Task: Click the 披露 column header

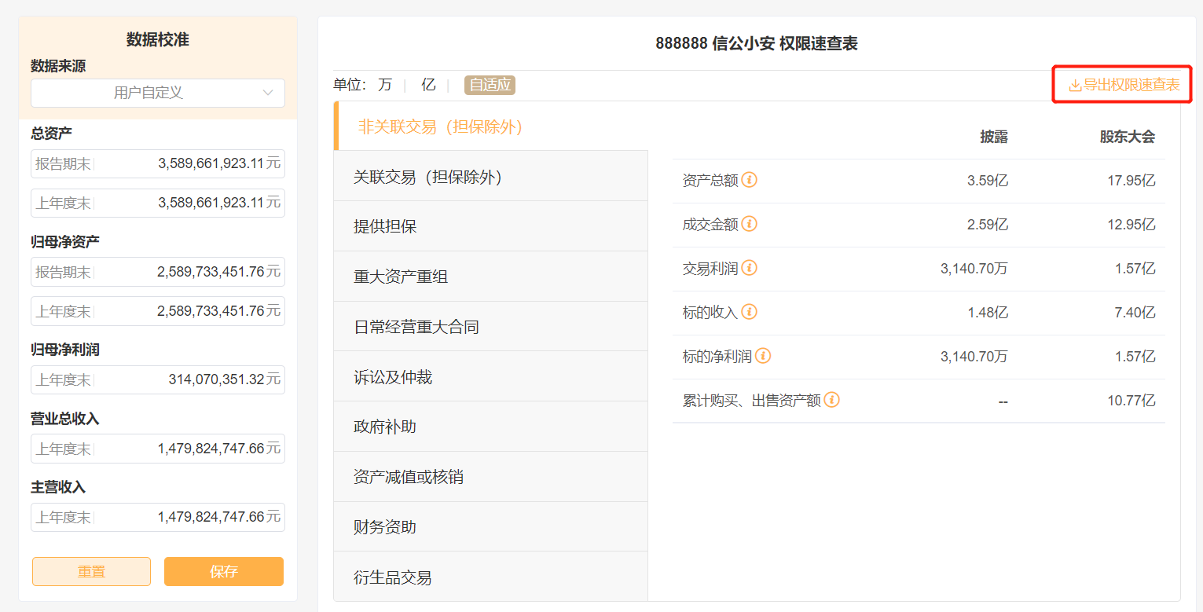Action: click(x=994, y=137)
